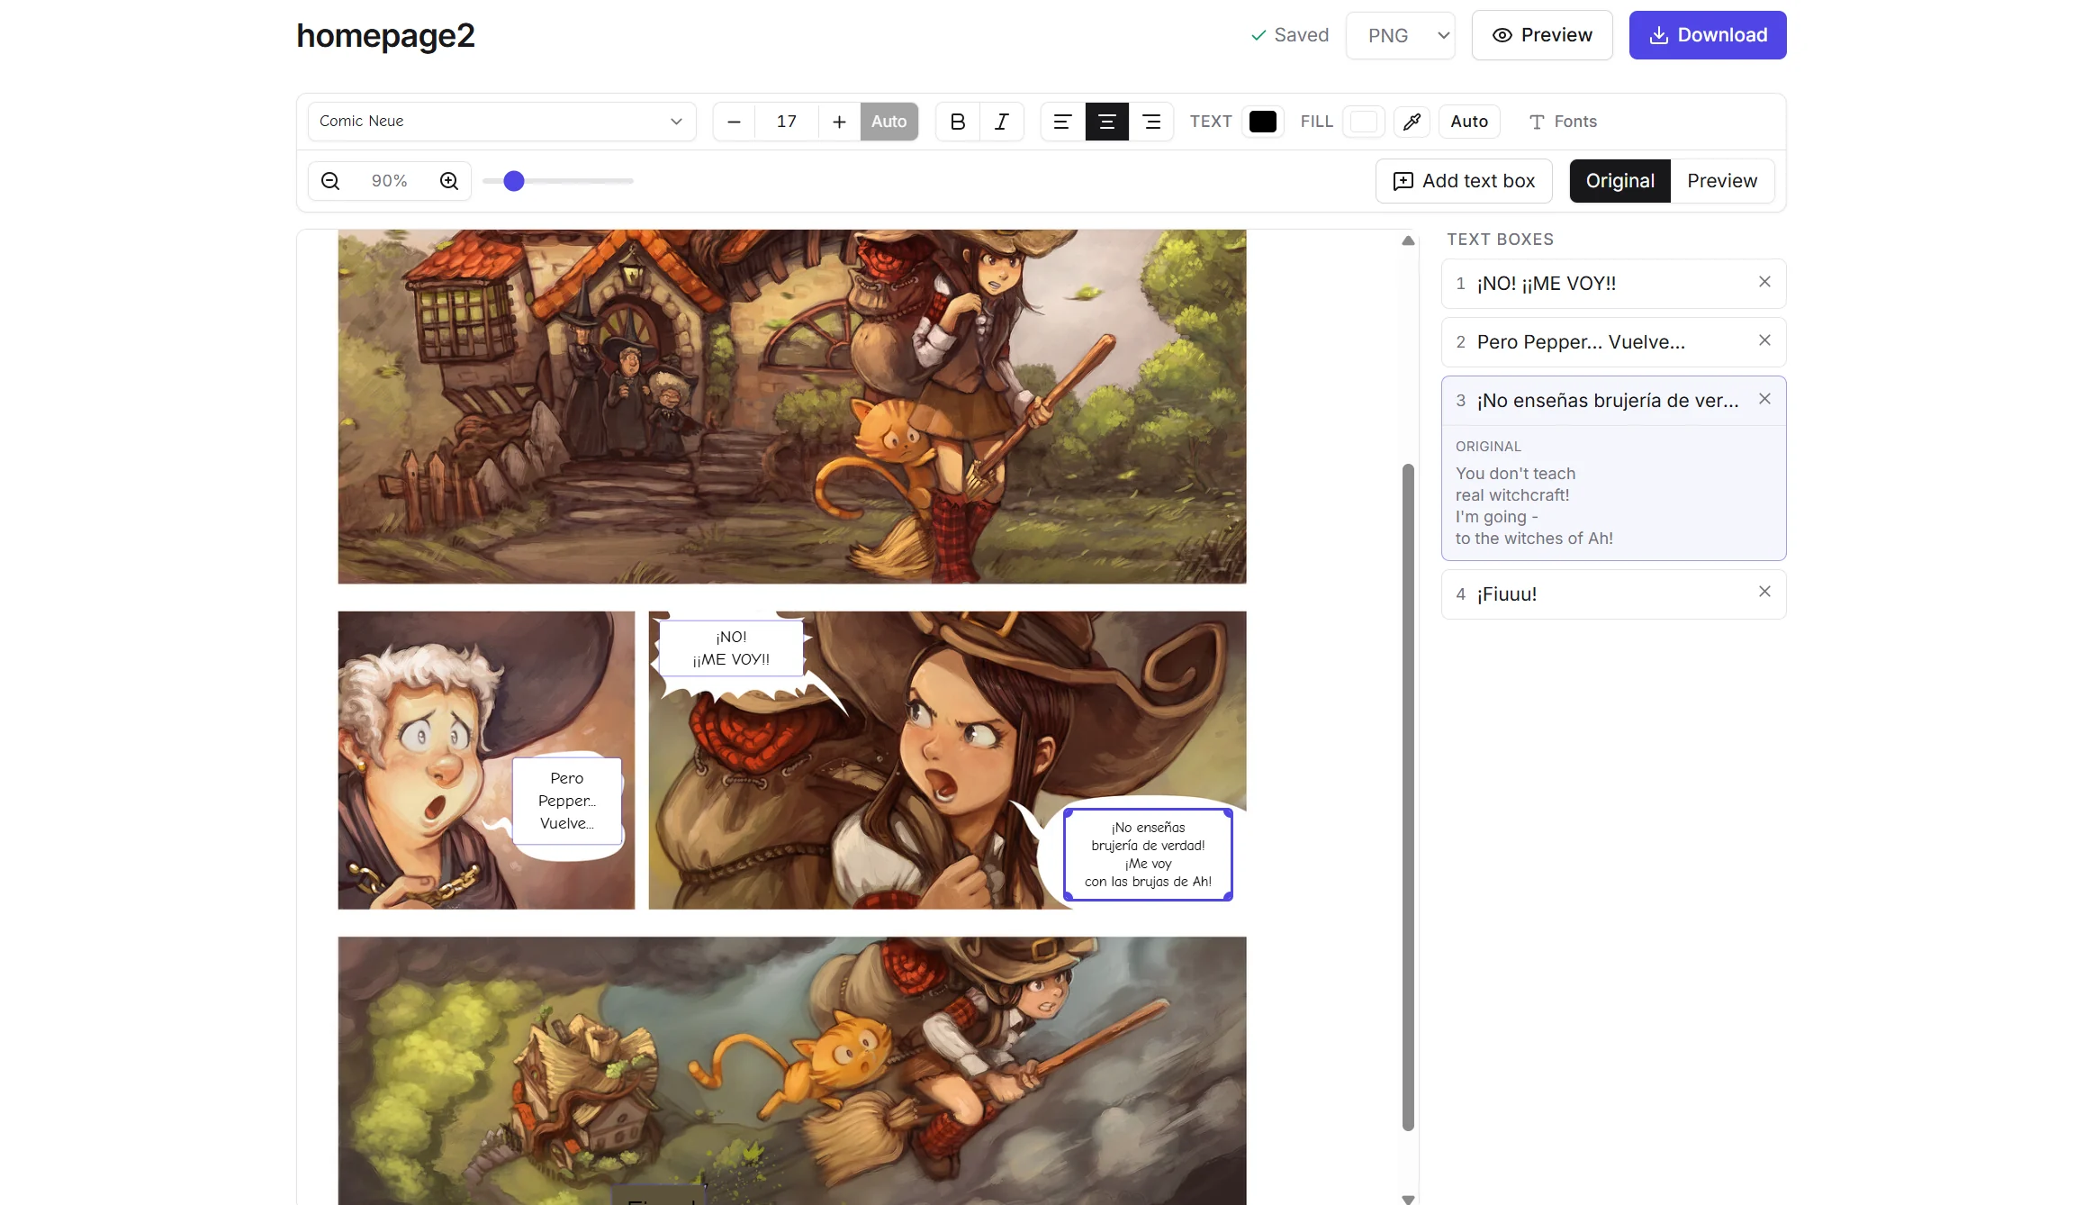The width and height of the screenshot is (2084, 1205).
Task: Select the brujas de Ah bubble on canvas
Action: [1148, 855]
